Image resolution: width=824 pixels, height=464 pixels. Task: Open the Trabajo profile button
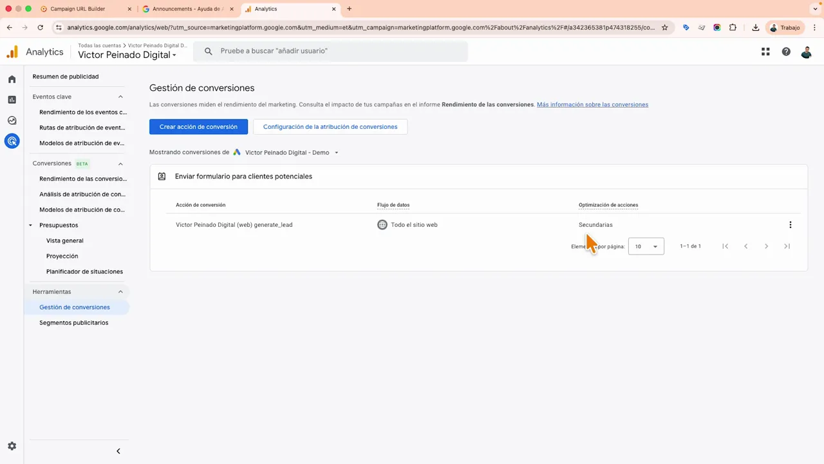click(x=785, y=28)
